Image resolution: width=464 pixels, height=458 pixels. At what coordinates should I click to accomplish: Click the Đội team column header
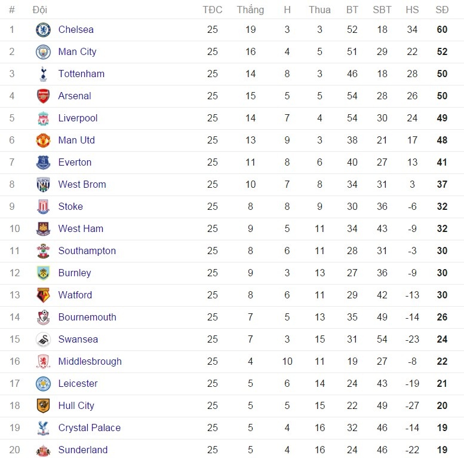coord(40,10)
